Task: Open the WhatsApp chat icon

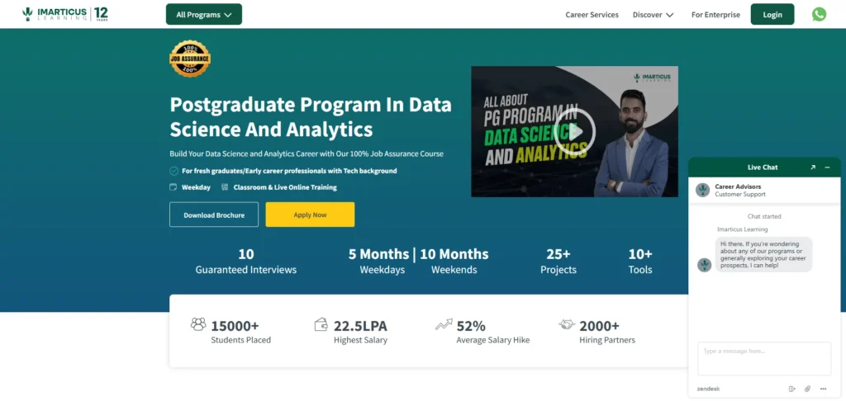Action: coord(819,14)
